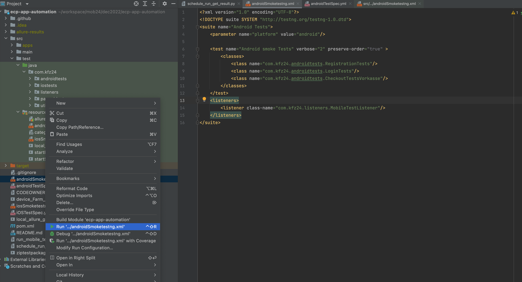Select Find Usages in context menu
Viewport: 522px width, 282px height.
(x=103, y=144)
